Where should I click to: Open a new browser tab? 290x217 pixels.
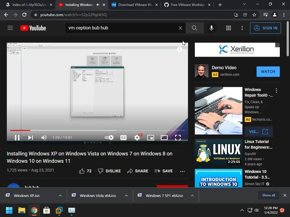[x=220, y=5]
